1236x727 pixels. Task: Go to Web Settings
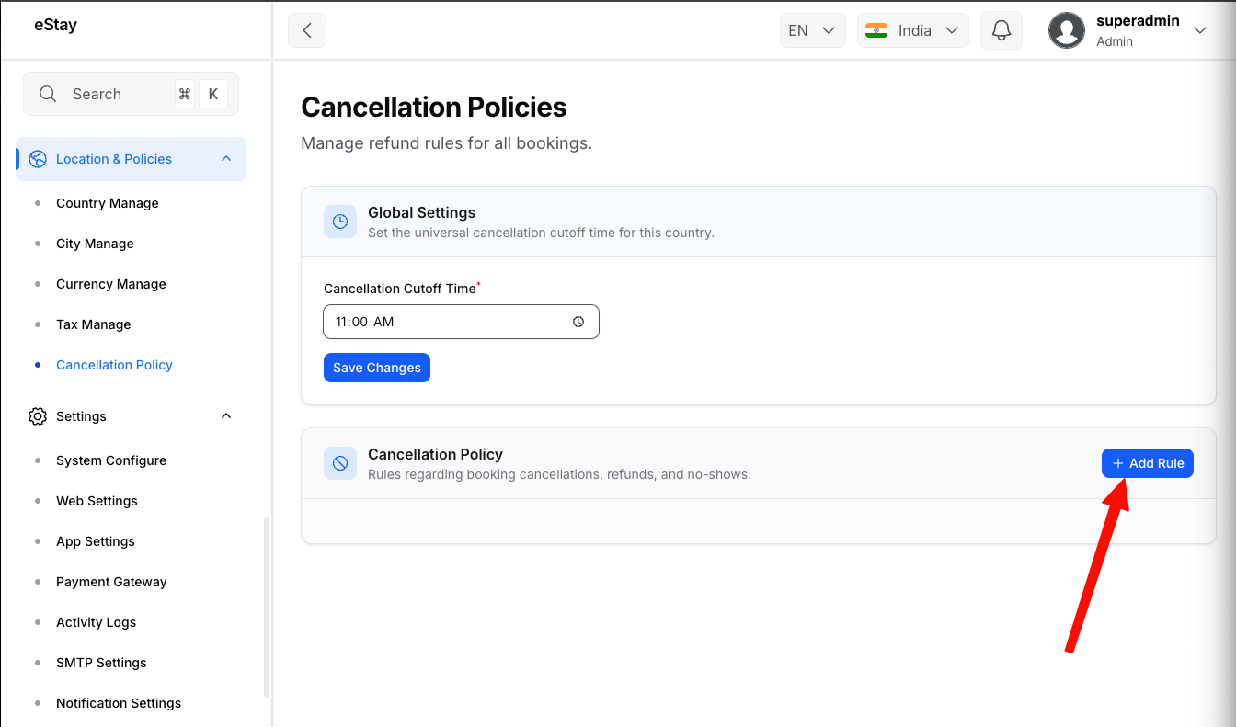pyautogui.click(x=97, y=501)
